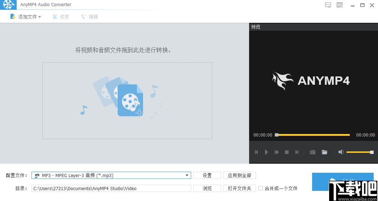Open the Edit (编辑) effects tool
The image size is (378, 201).
pyautogui.click(x=89, y=17)
